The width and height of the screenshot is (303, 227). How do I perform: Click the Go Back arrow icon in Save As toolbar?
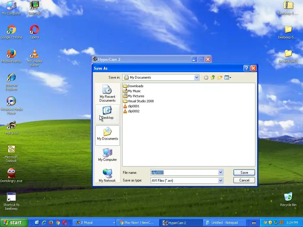206,78
